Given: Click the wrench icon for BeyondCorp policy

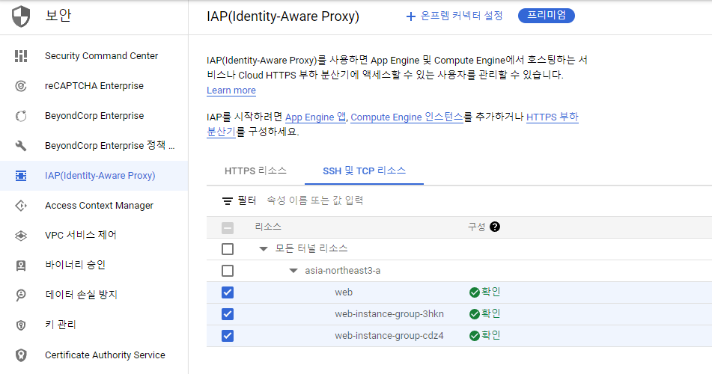Looking at the screenshot, I should pyautogui.click(x=21, y=146).
